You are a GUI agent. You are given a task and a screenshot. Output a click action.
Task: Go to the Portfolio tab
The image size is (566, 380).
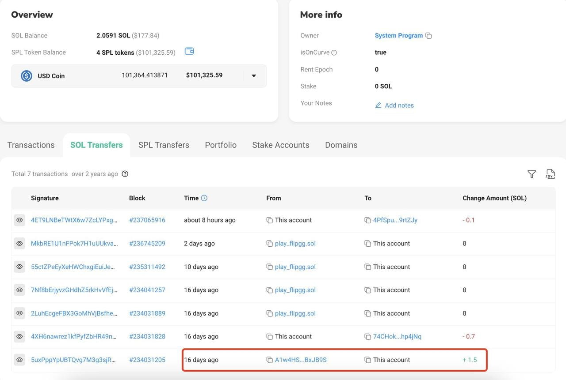coord(221,145)
